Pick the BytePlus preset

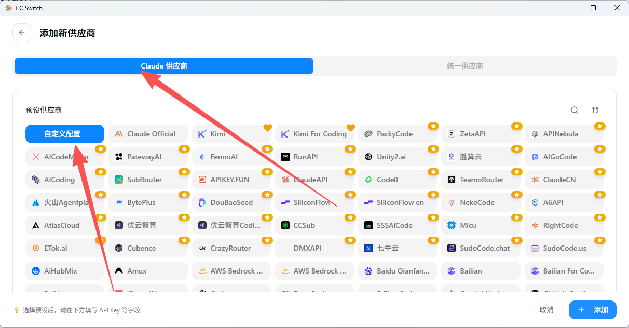point(148,202)
